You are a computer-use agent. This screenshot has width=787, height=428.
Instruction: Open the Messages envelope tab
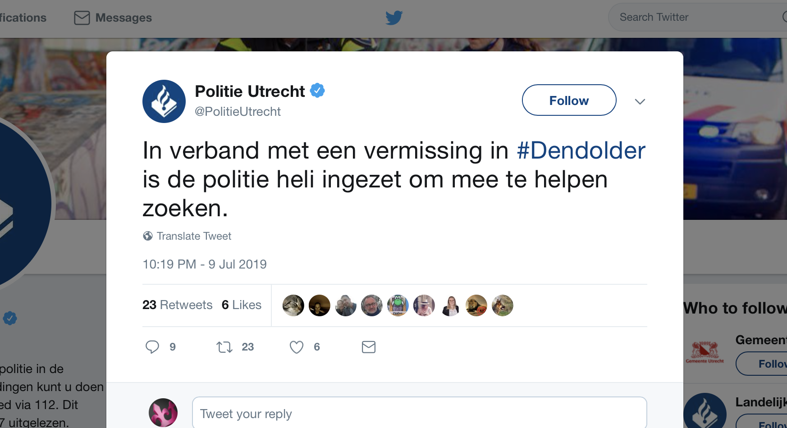click(113, 18)
